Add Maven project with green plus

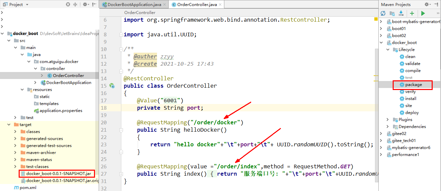coord(412,13)
